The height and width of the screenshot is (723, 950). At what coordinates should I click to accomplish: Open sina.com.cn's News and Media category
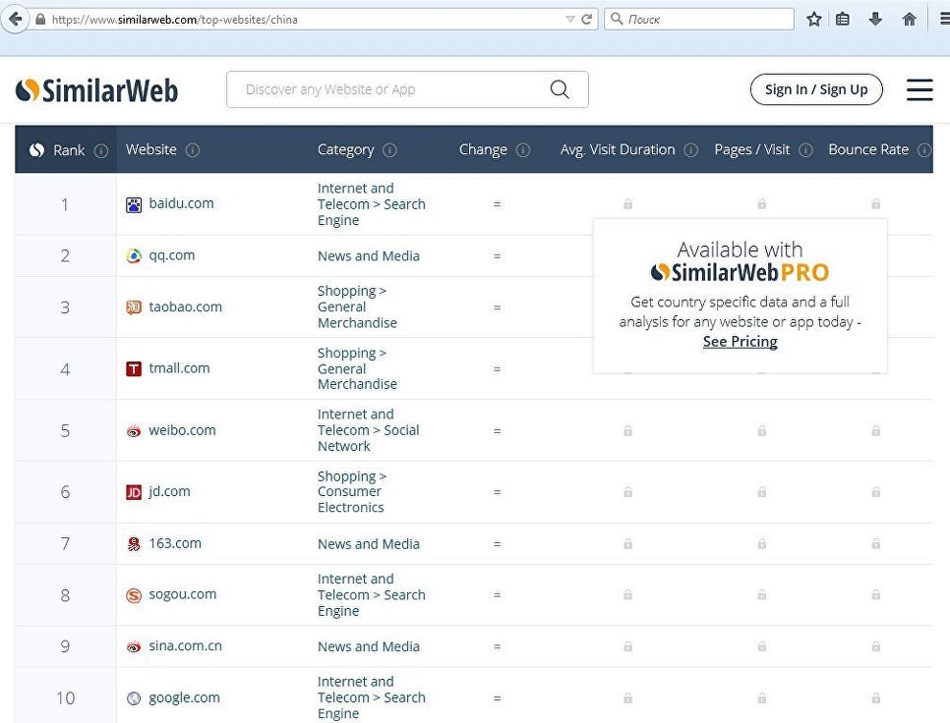click(x=369, y=646)
